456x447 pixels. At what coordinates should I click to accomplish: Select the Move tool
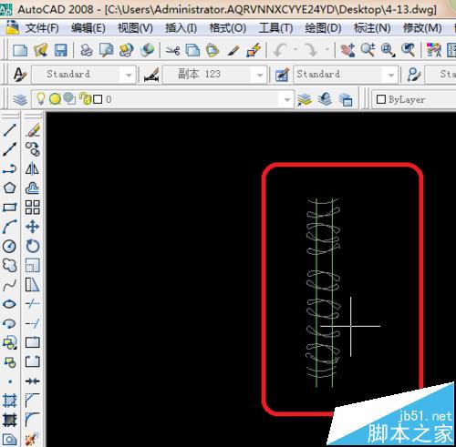[x=33, y=227]
